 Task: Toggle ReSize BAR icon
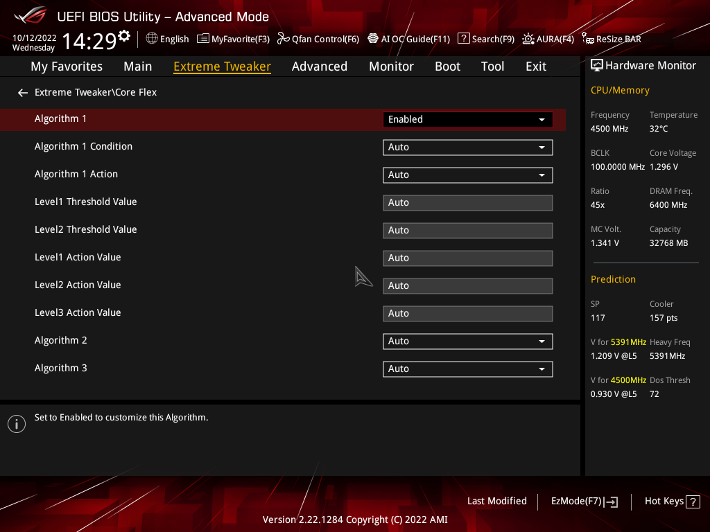pyautogui.click(x=588, y=39)
